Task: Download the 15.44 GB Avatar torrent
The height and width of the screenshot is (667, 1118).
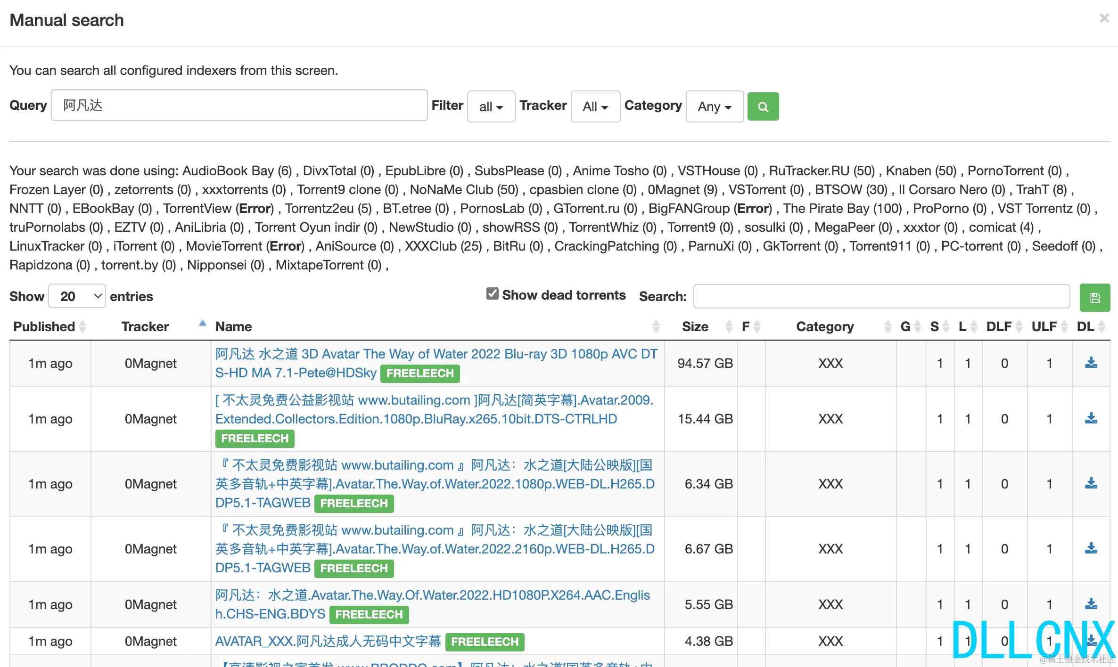Action: point(1091,418)
